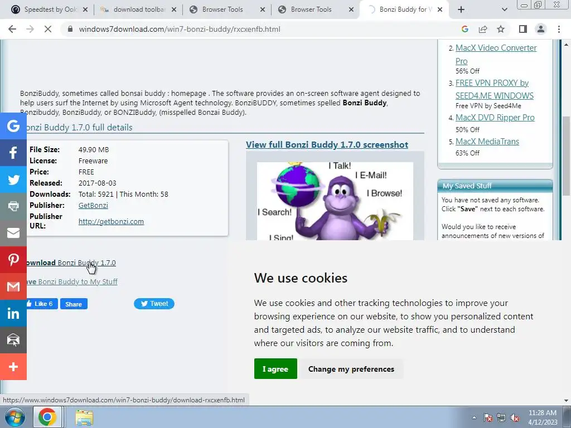Click the Google icon in address bar

pyautogui.click(x=464, y=29)
